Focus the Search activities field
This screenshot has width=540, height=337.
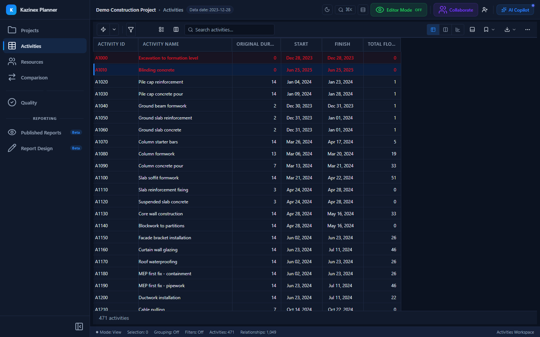pos(229,30)
